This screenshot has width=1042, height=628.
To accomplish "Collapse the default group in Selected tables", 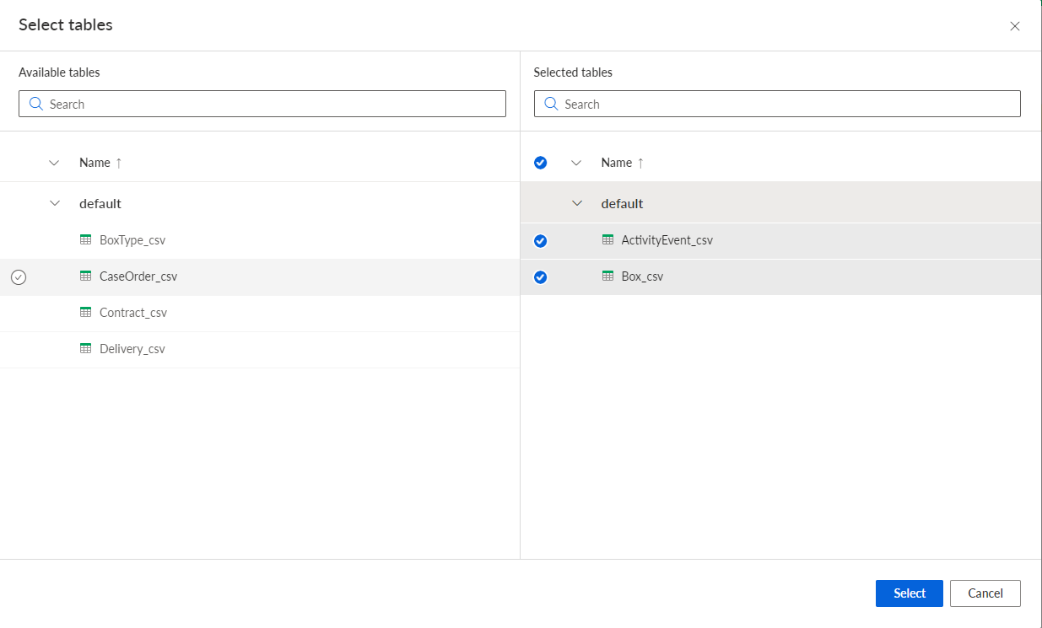I will pyautogui.click(x=577, y=203).
